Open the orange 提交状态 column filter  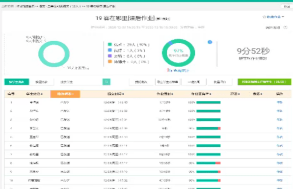click(x=65, y=94)
